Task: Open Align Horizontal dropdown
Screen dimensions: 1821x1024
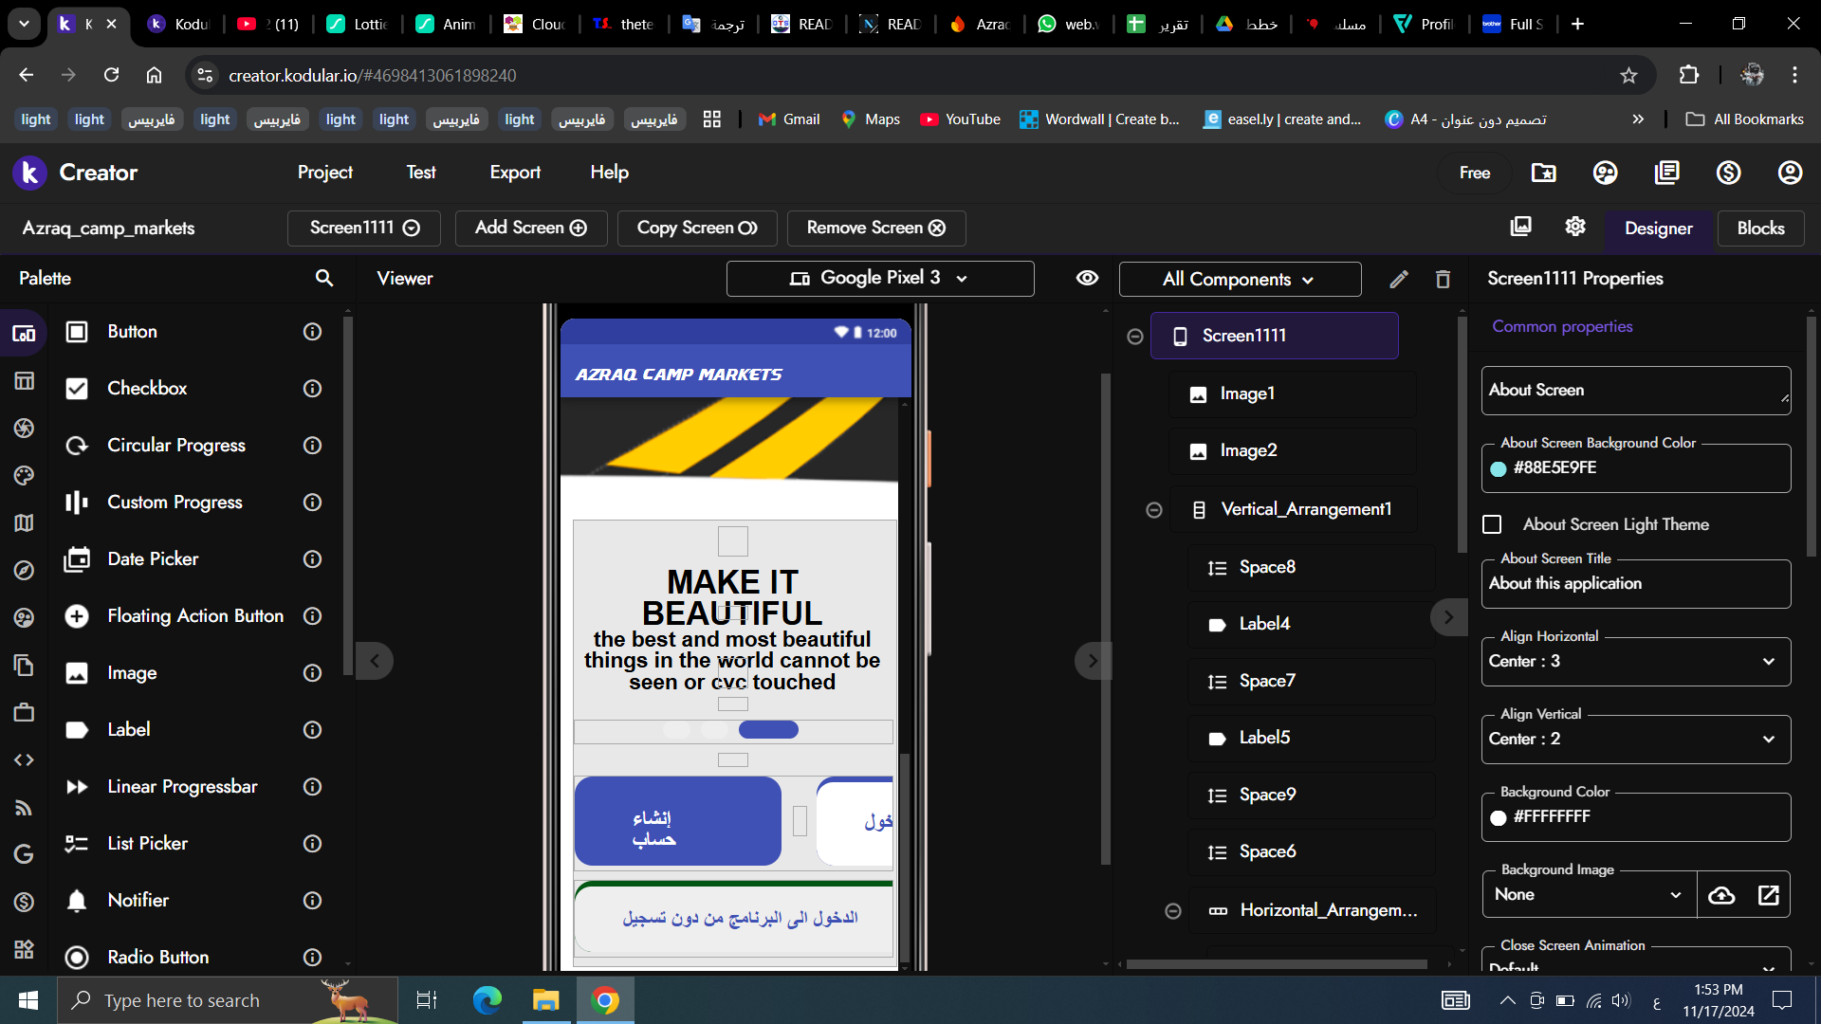Action: click(x=1635, y=662)
